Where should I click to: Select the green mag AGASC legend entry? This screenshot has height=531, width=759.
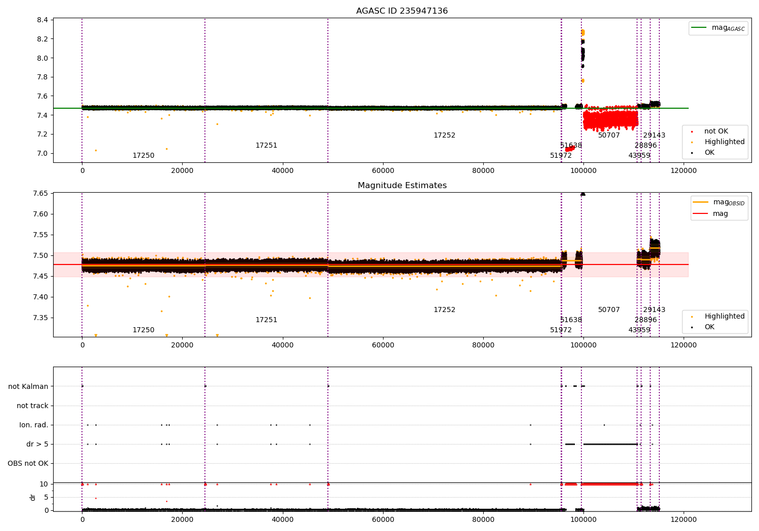718,28
